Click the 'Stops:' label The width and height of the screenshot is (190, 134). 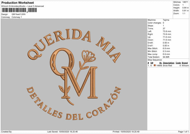(150, 26)
